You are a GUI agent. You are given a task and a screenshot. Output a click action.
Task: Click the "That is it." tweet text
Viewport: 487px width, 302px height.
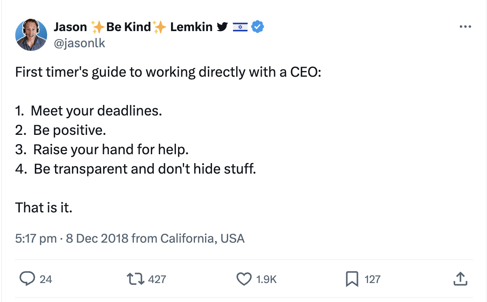tap(44, 208)
